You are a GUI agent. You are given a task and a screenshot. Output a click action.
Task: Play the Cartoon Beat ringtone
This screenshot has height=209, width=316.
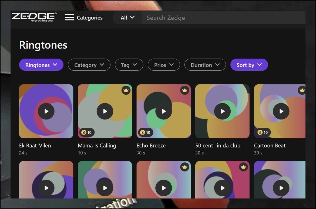tap(281, 111)
